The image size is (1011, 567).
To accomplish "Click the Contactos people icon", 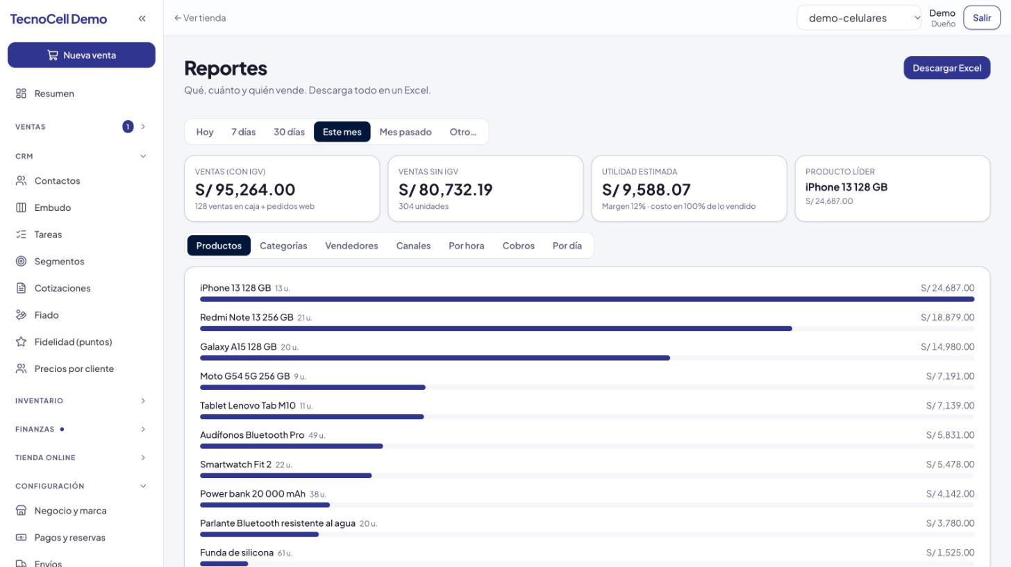I will [21, 181].
